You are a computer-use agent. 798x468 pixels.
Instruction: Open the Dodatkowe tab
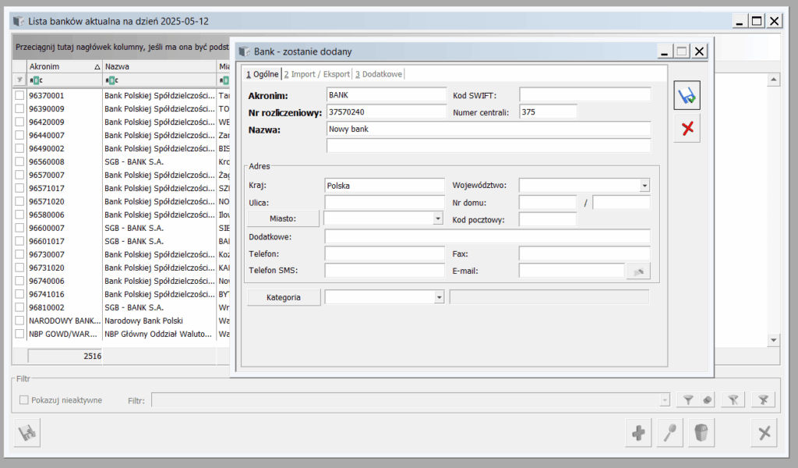click(380, 74)
